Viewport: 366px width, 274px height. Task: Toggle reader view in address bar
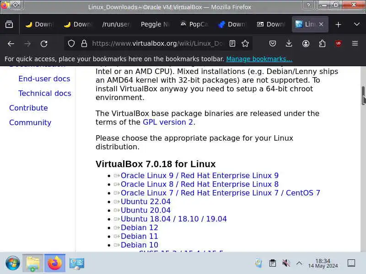point(232,43)
